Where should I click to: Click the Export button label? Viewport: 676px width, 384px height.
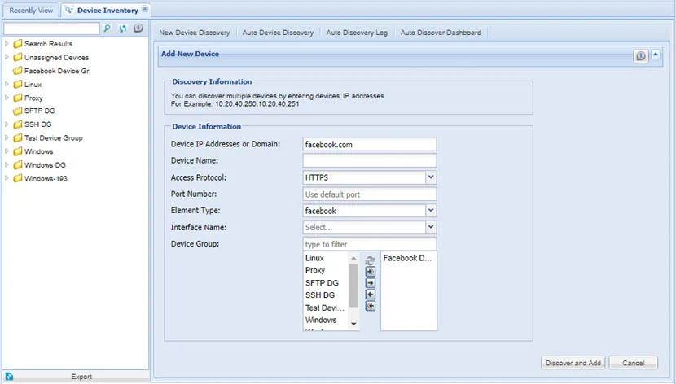click(x=81, y=377)
